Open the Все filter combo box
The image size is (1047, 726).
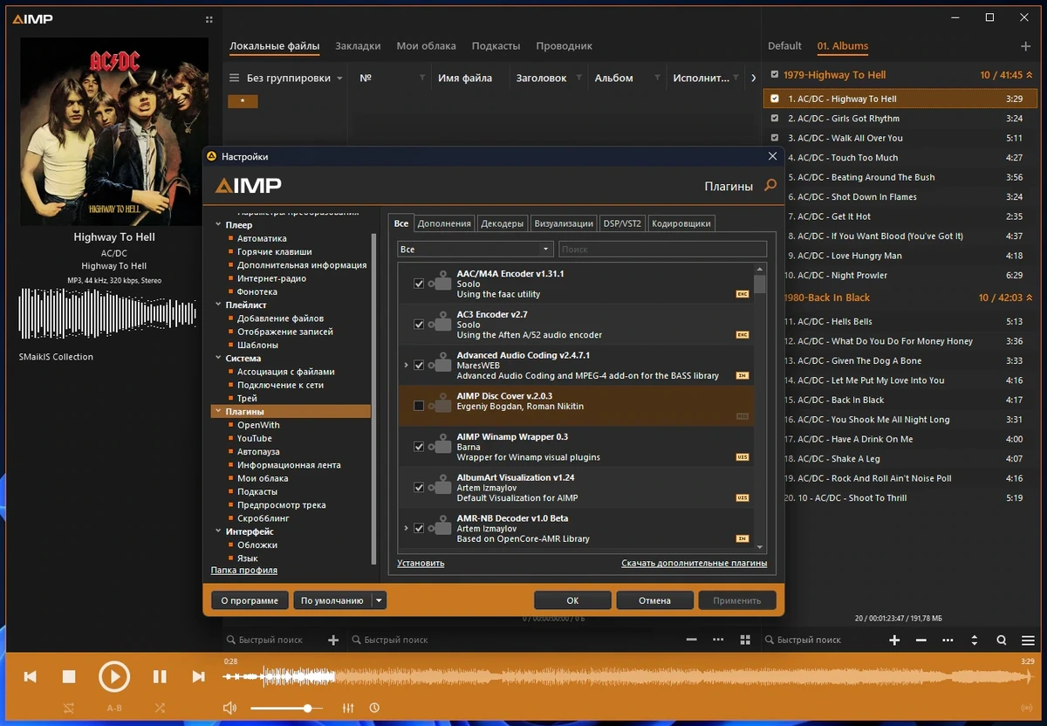click(x=475, y=249)
